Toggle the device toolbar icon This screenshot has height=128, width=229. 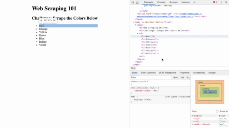[137, 2]
